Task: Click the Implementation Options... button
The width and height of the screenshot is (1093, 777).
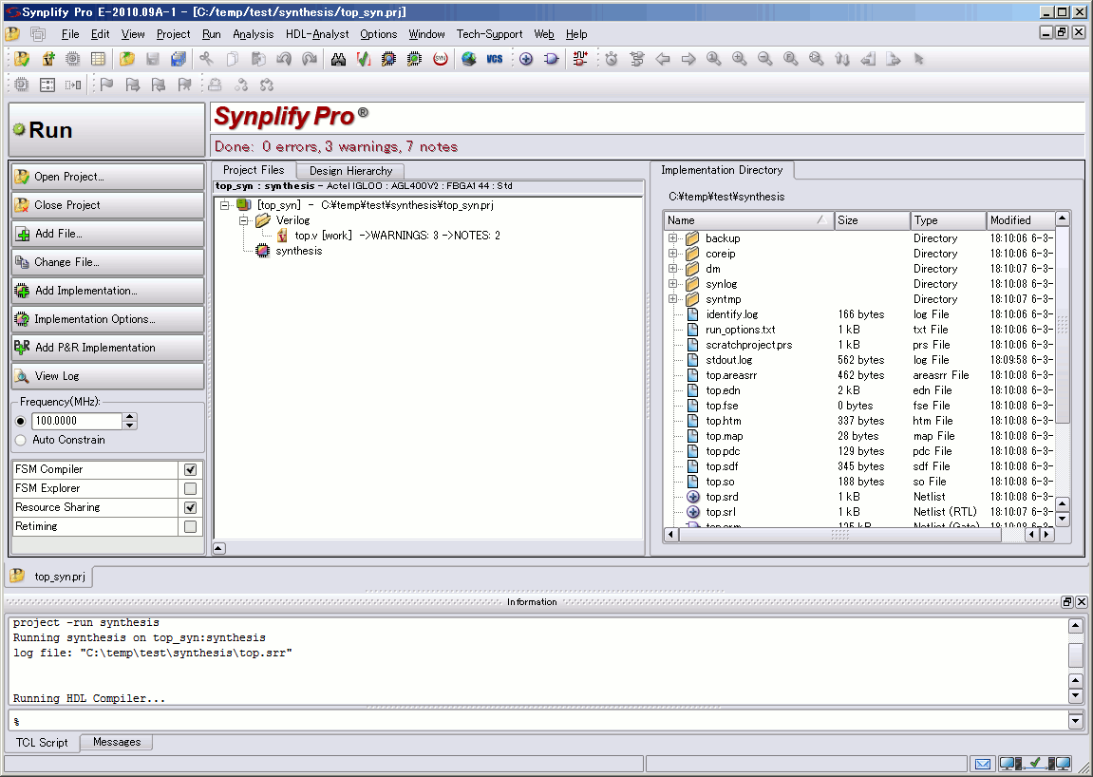Action: click(107, 319)
